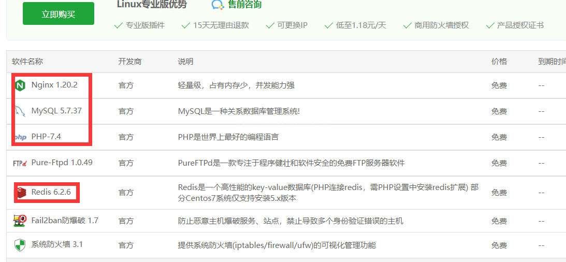Screen dimensions: 566x262
Task: Click Pure-Ftpd 1.0.49 name
Action: (62, 163)
